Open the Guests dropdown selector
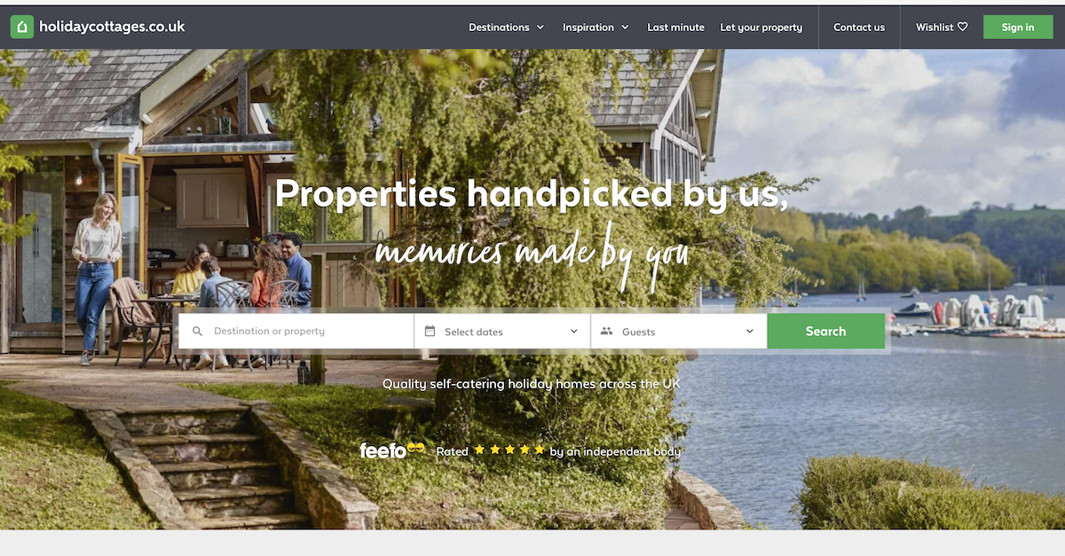Image resolution: width=1065 pixels, height=556 pixels. (679, 331)
